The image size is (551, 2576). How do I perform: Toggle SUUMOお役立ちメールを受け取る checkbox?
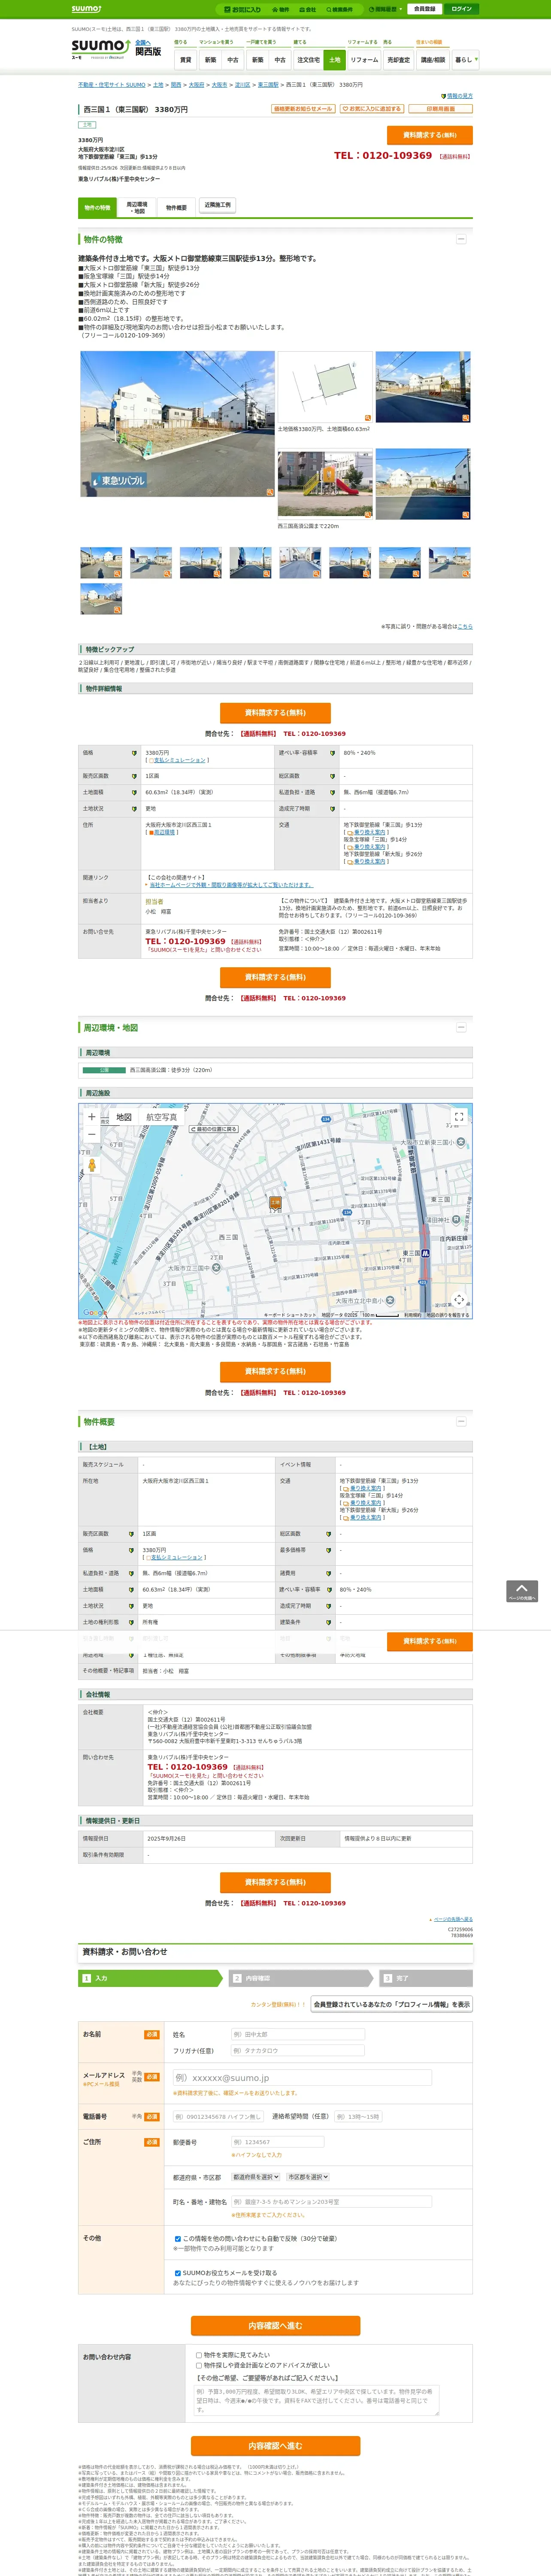[x=178, y=2272]
